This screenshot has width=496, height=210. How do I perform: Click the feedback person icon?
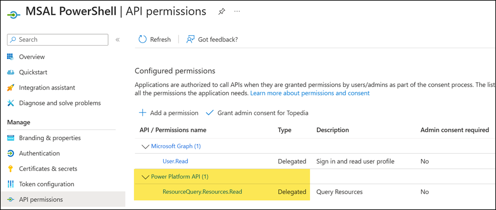click(x=190, y=39)
